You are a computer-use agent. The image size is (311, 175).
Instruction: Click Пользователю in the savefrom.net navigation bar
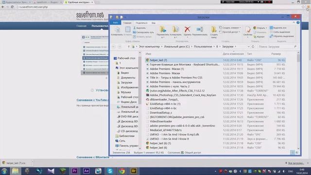[100, 26]
